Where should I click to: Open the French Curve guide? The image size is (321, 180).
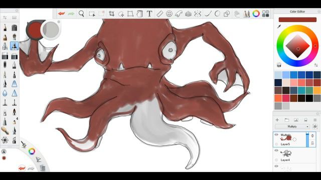(x=179, y=13)
